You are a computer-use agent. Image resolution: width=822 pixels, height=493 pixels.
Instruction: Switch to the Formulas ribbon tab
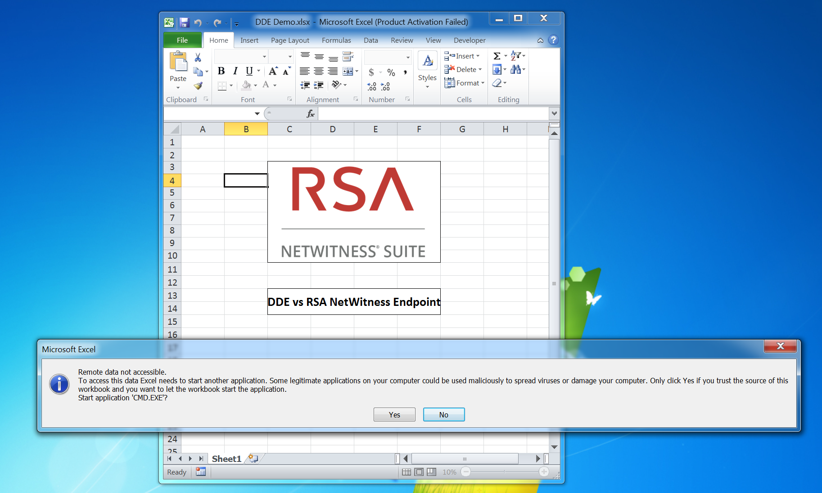(336, 40)
